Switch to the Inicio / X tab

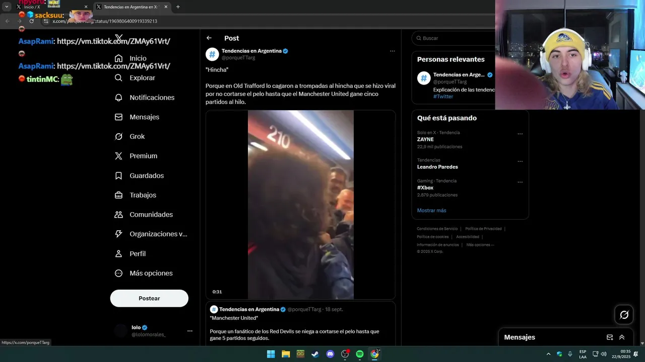coord(50,7)
